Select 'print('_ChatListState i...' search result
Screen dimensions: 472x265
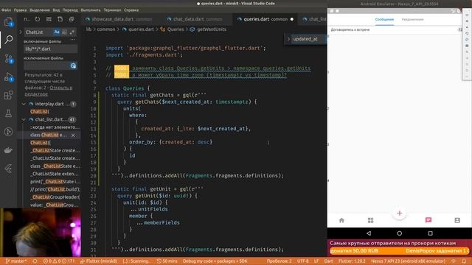pos(55,182)
